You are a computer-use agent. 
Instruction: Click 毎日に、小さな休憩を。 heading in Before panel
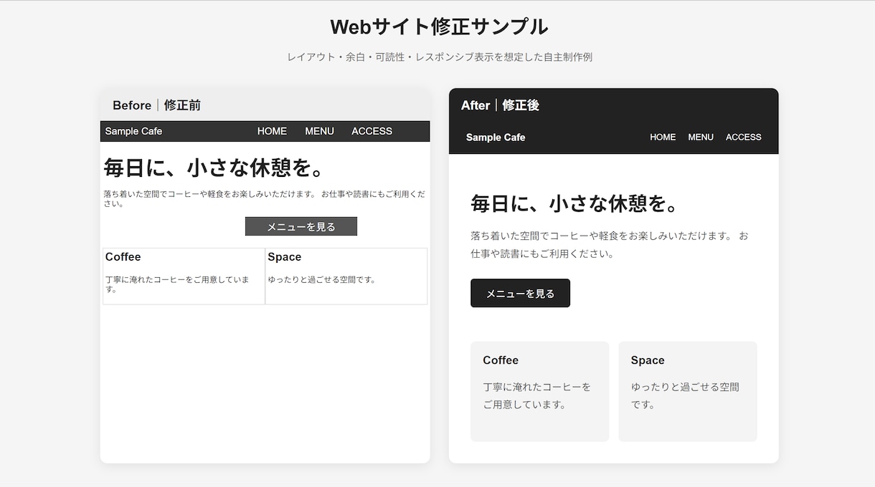click(x=214, y=168)
